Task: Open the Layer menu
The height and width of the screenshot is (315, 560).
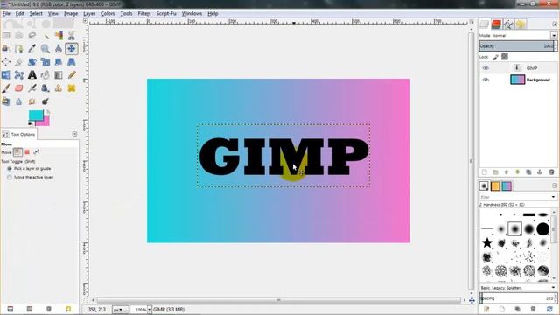Action: [89, 14]
